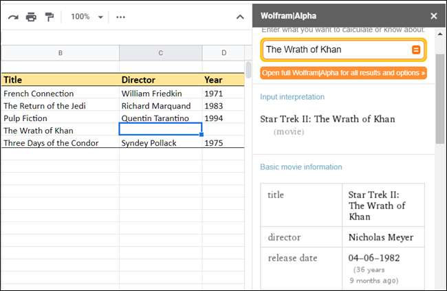Screen dimensions: 447x291
Task: Collapse the toolbar with up chevron
Action: pos(240,17)
